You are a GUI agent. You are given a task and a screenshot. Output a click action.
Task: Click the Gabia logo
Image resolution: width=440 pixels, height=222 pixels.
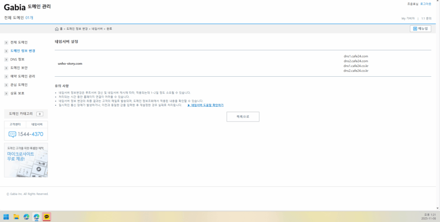pyautogui.click(x=15, y=6)
